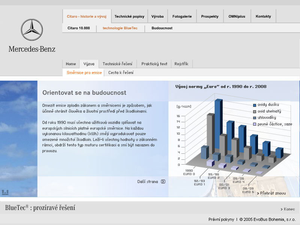The image size is (300, 225).
Task: Click the Mercedes-Benz star logo
Action: 32,30
